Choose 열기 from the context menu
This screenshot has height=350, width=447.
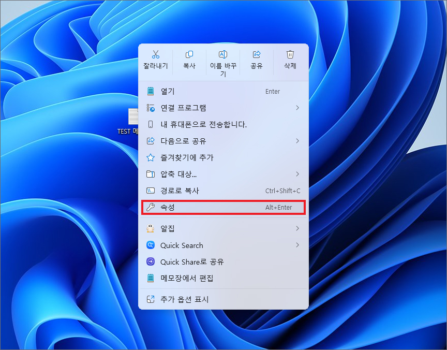[x=223, y=91]
